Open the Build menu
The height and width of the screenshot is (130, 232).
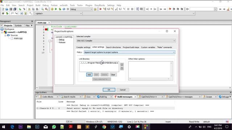[38, 5]
